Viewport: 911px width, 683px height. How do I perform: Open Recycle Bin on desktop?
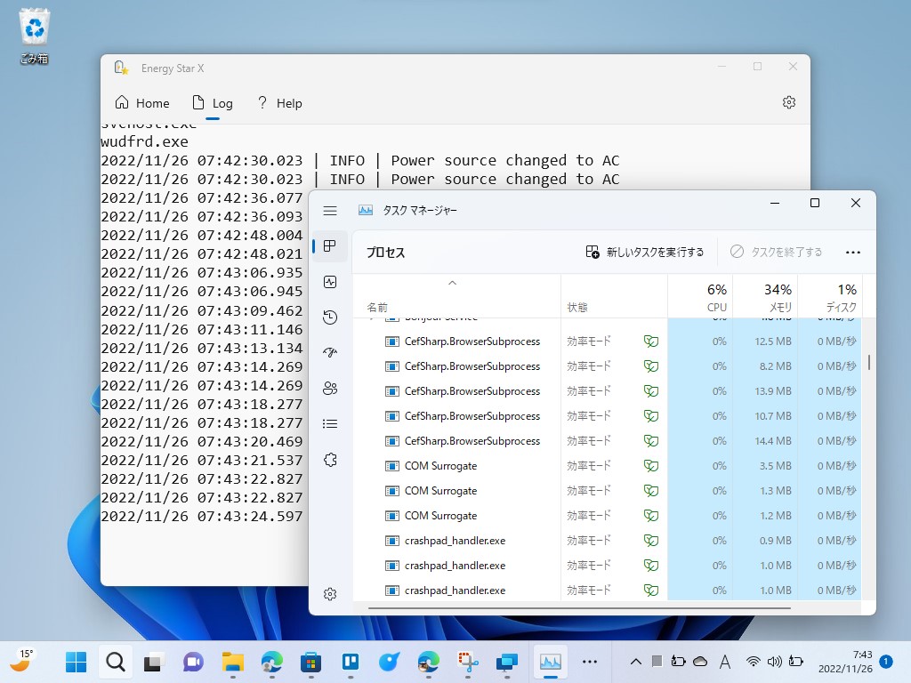35,36
